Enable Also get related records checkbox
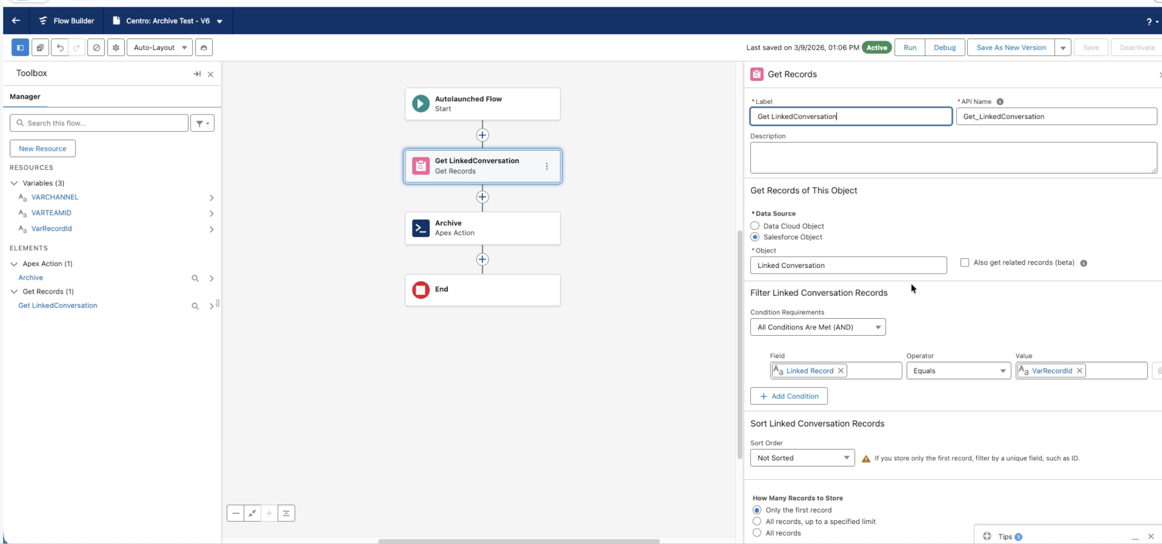Screen dimensions: 1162x544 (x=965, y=262)
